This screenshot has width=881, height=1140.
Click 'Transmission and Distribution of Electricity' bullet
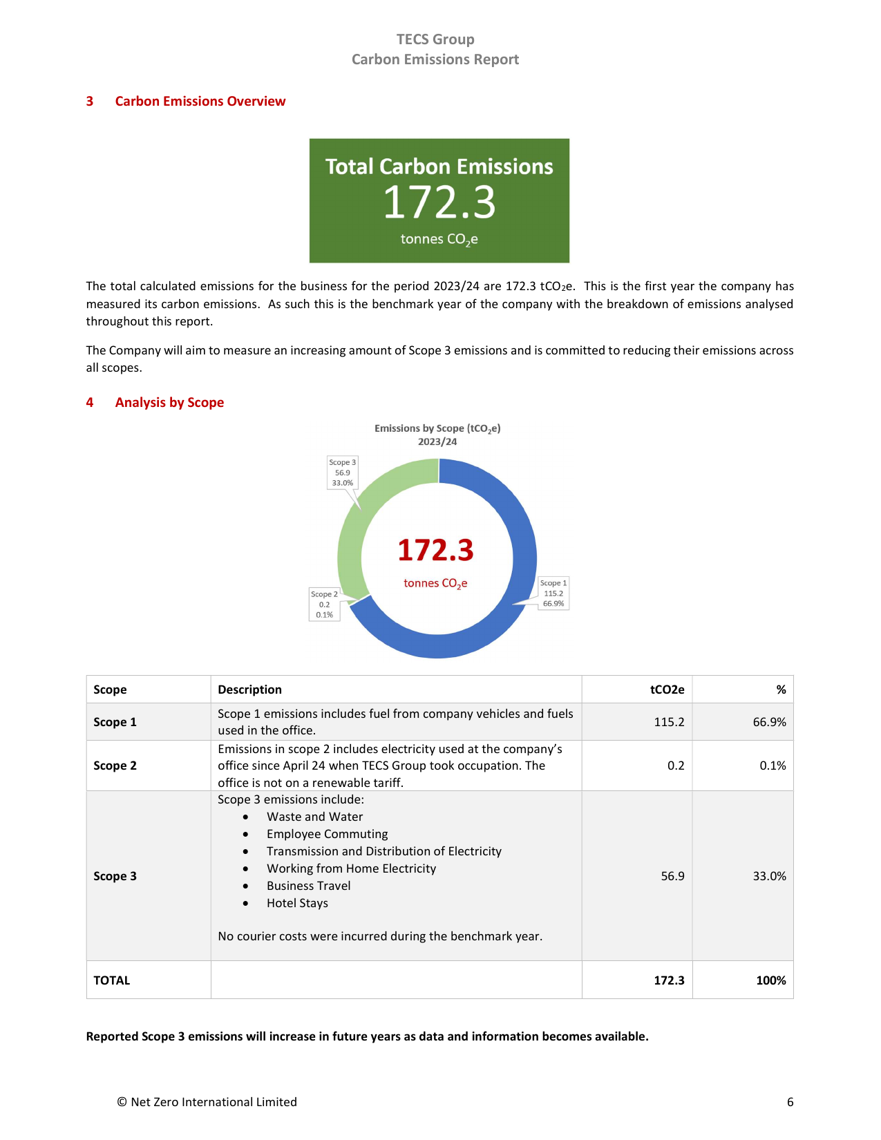(383, 851)
